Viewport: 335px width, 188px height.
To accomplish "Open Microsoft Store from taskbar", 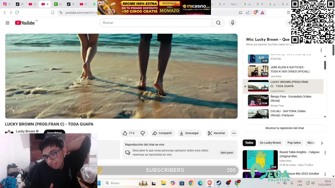I will (x=182, y=183).
